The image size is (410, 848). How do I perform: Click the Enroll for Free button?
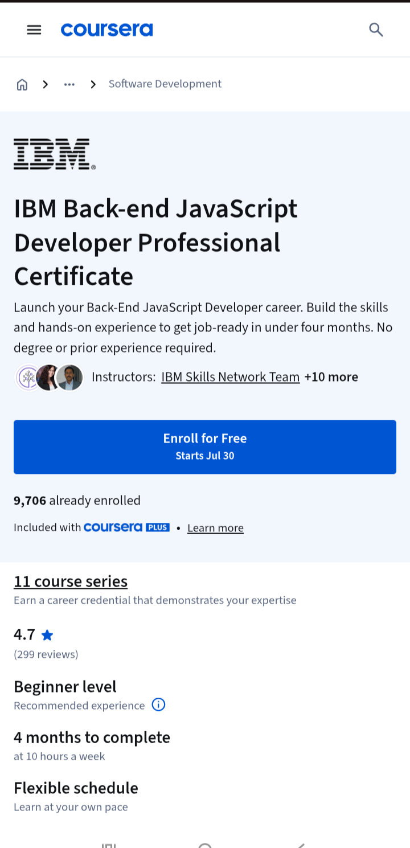click(205, 447)
